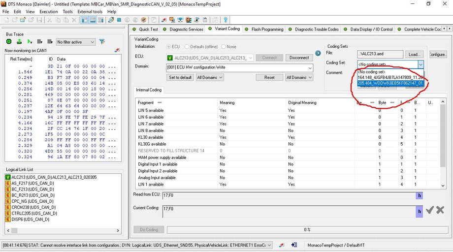Select the ECU initialization radio button
The height and width of the screenshot is (252, 453).
point(168,46)
